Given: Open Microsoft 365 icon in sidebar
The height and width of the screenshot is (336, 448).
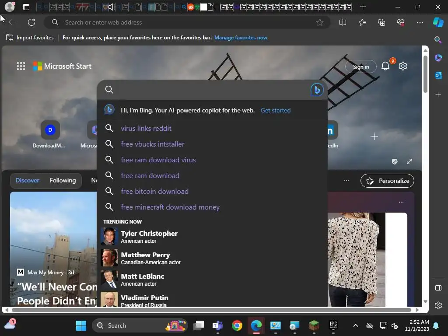Looking at the screenshot, I should [438, 58].
